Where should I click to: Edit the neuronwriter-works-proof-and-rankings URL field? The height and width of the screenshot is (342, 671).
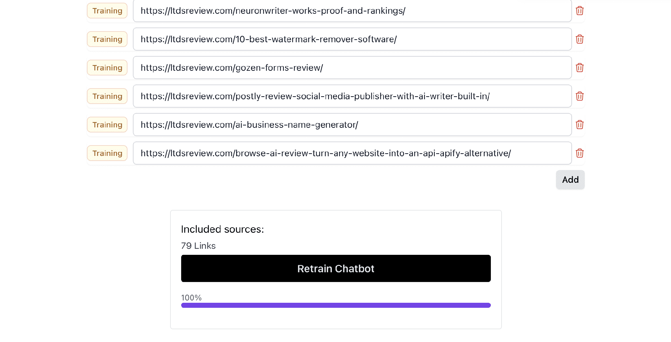click(352, 11)
